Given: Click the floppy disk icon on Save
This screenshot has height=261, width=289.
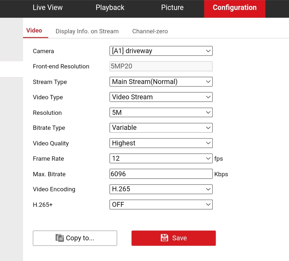Looking at the screenshot, I should click(x=164, y=238).
